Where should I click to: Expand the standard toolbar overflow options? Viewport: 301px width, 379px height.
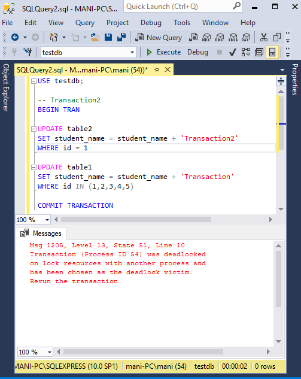[288, 37]
